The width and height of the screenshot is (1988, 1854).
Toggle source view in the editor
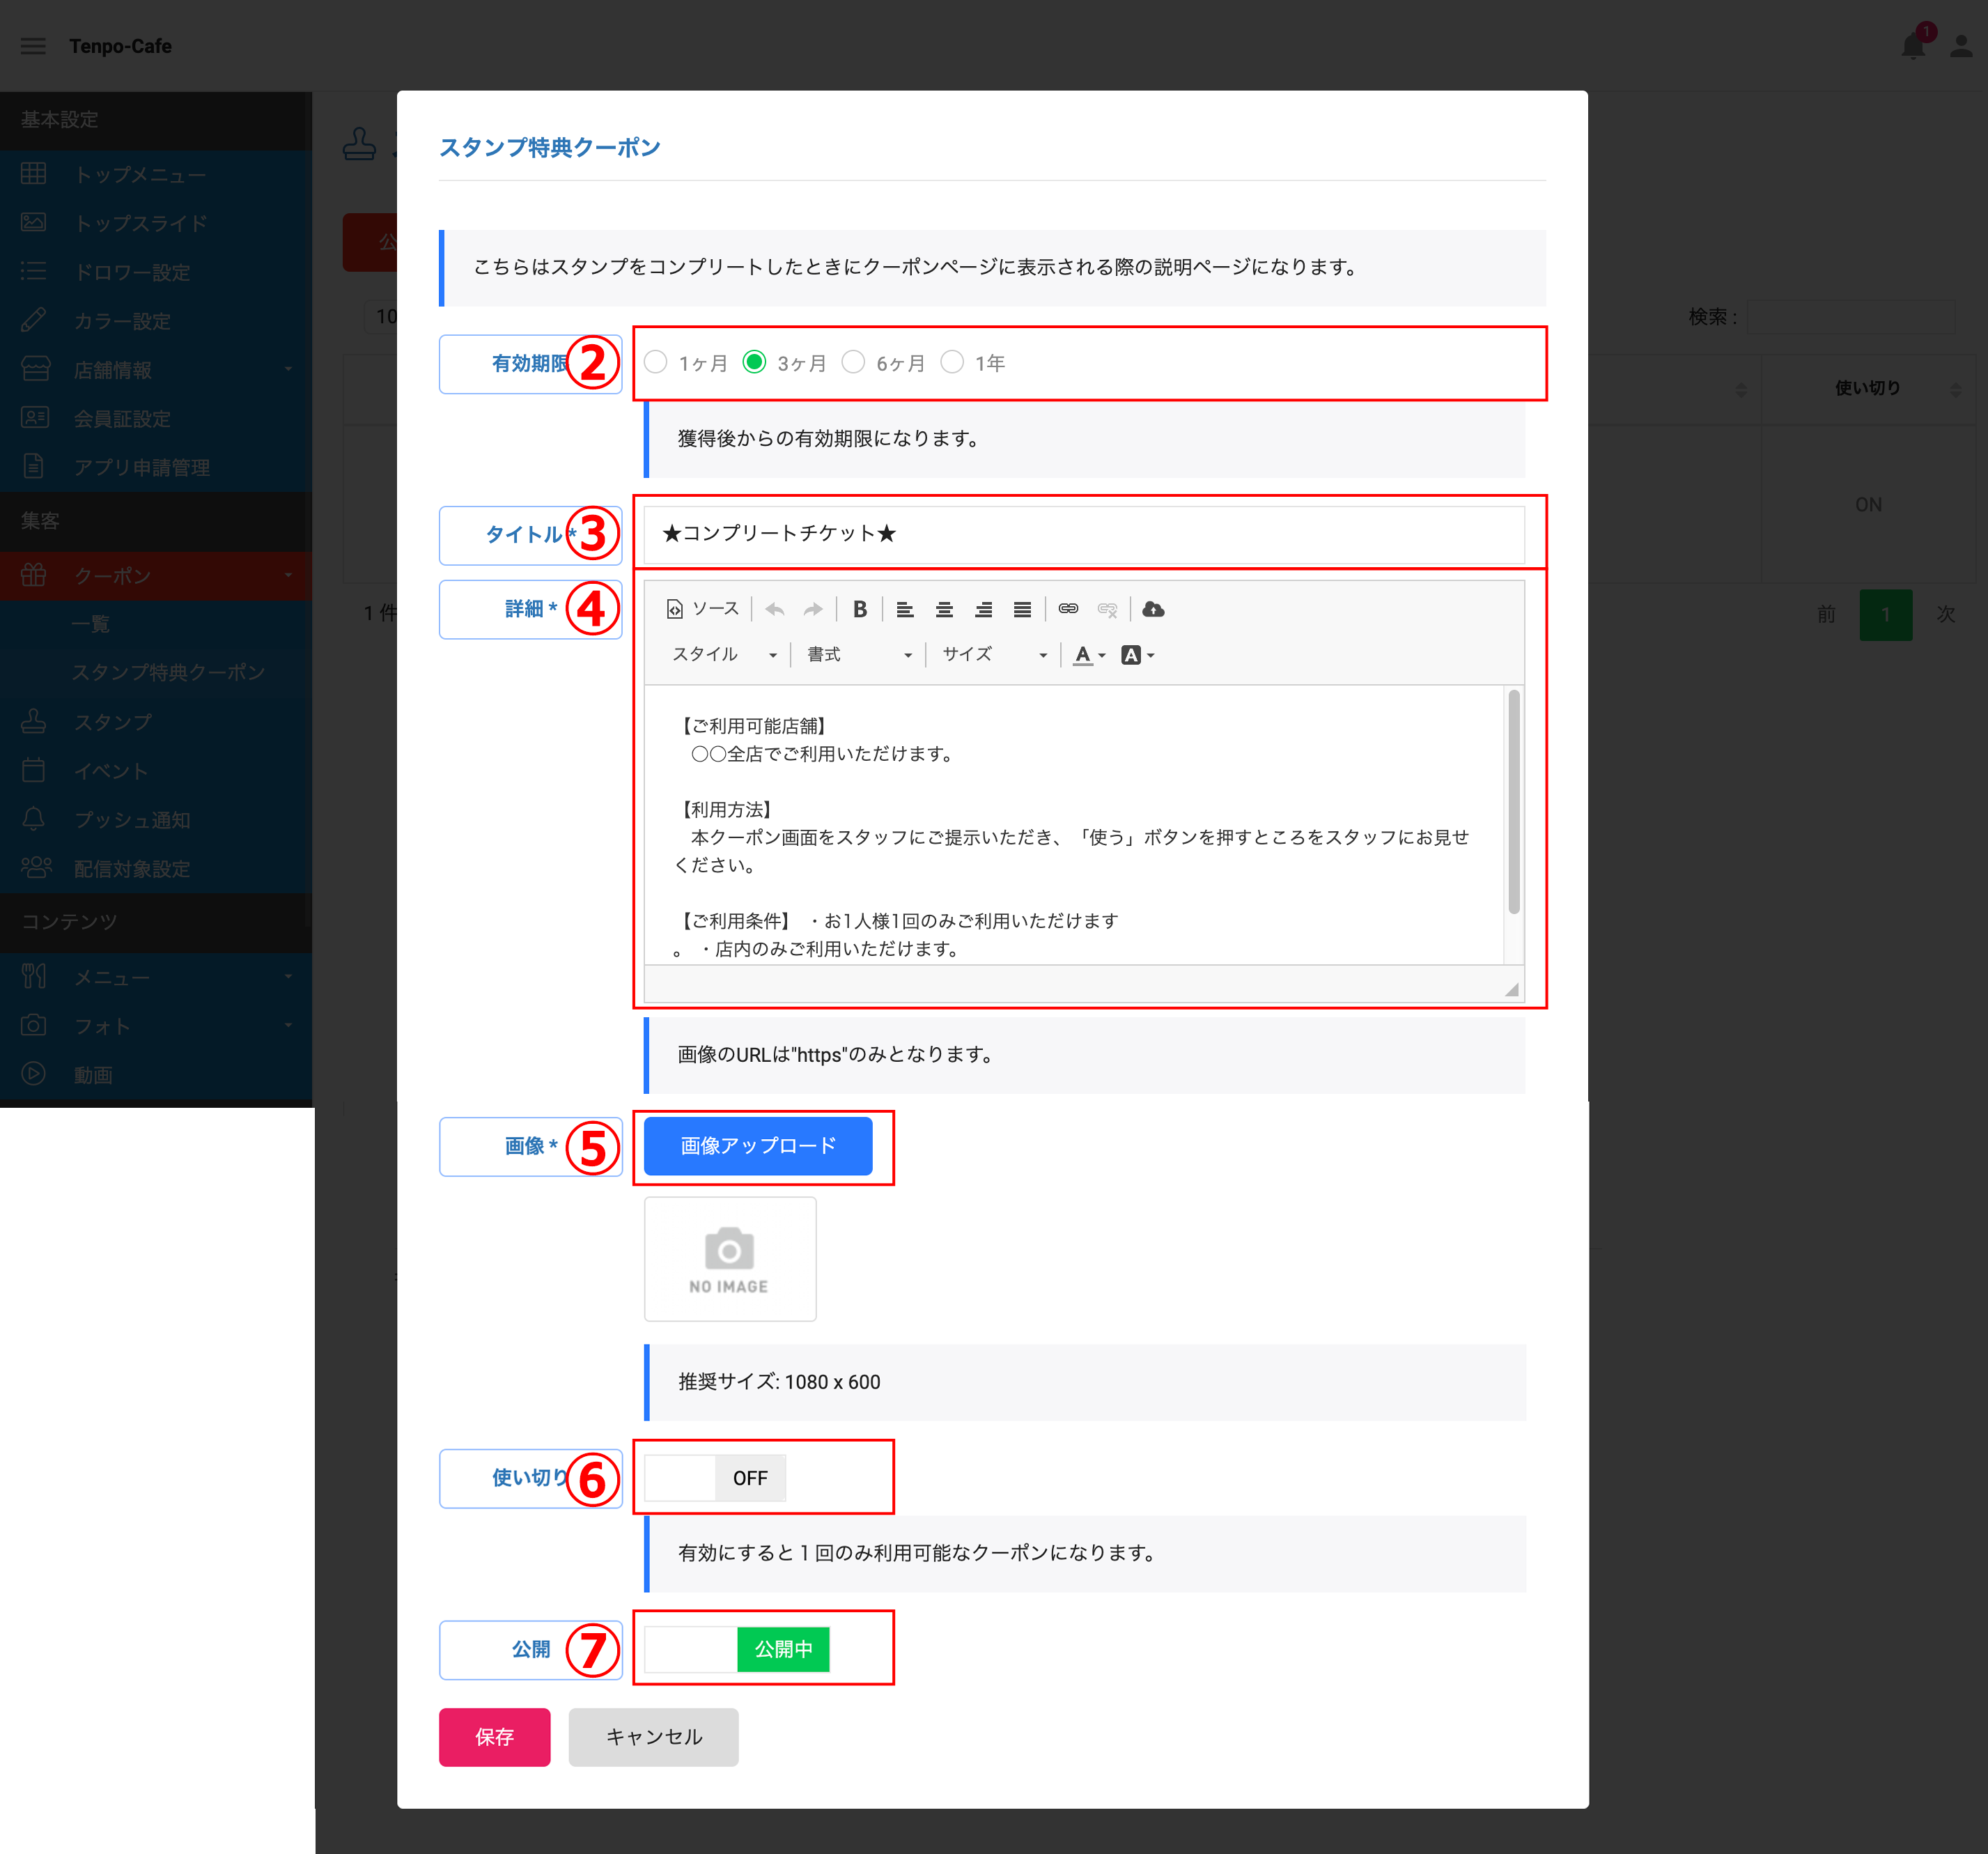(703, 609)
